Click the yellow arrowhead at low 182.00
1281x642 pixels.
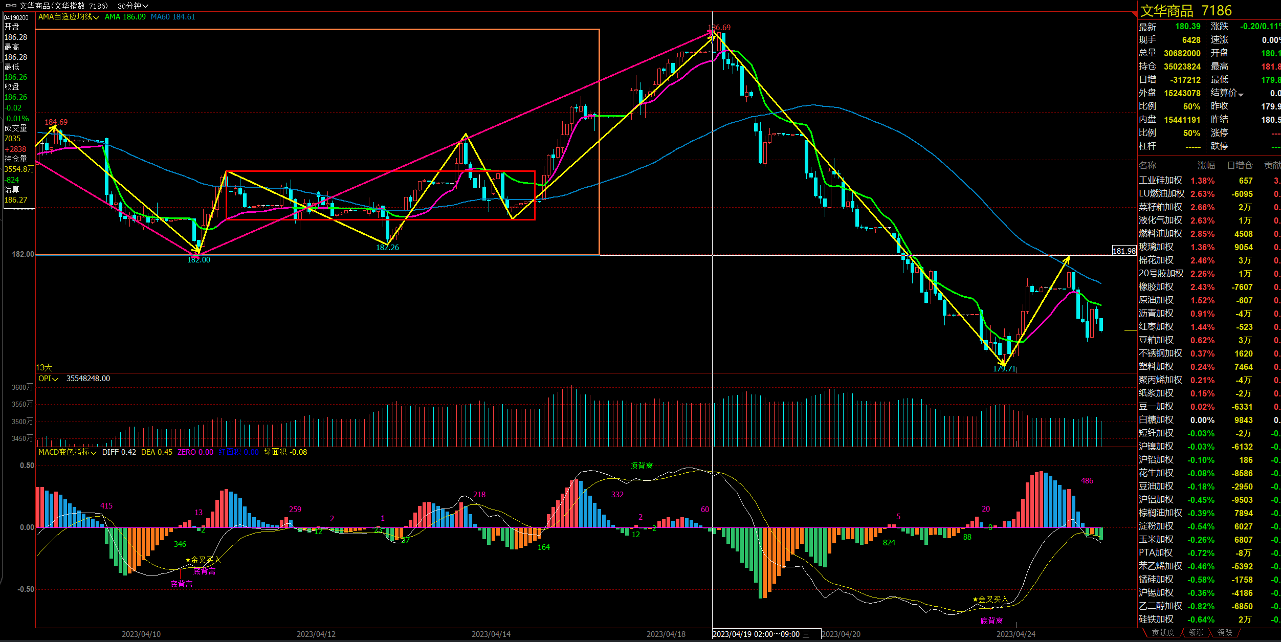[197, 250]
